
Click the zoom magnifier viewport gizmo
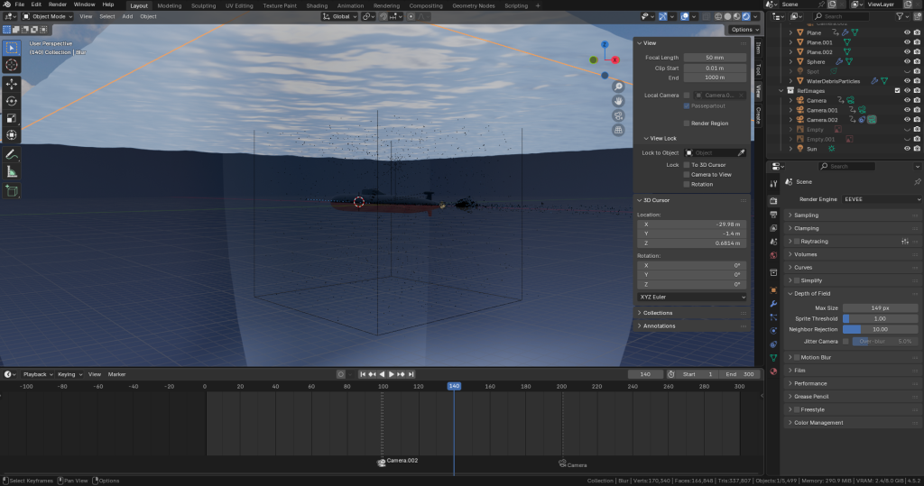click(x=619, y=87)
